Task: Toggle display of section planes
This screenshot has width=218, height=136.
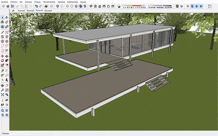Action: (192, 6)
